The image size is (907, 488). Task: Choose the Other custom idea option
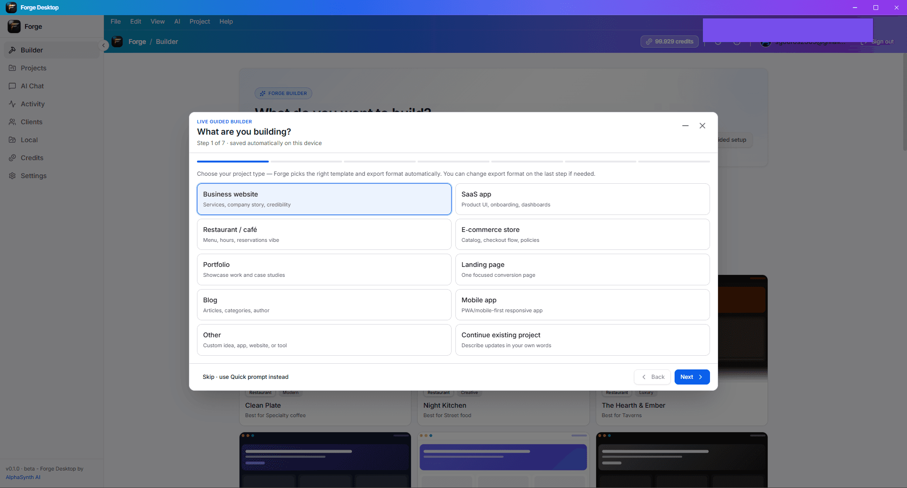pos(324,340)
